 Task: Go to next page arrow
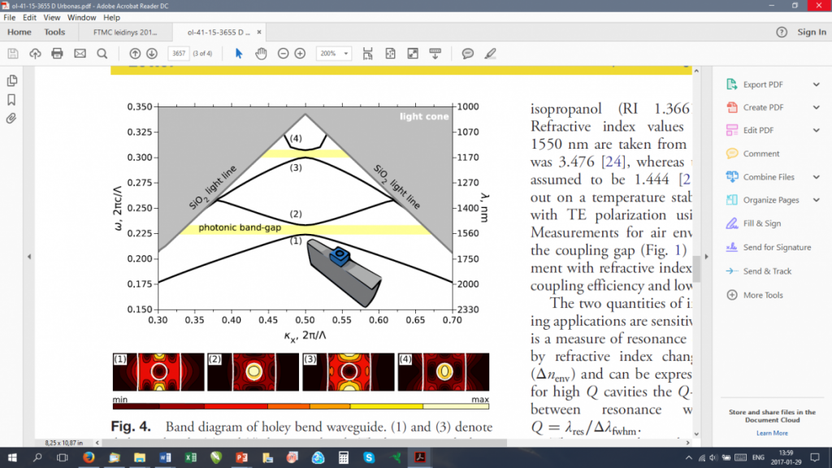coord(152,54)
